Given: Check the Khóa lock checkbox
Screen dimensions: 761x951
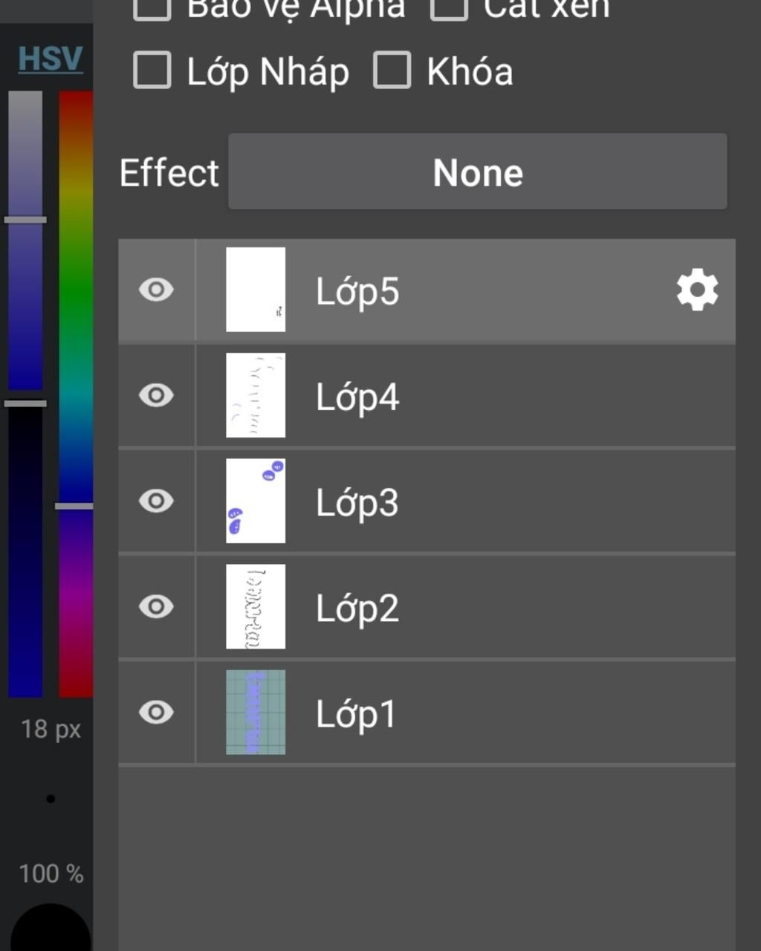Looking at the screenshot, I should click(x=392, y=71).
